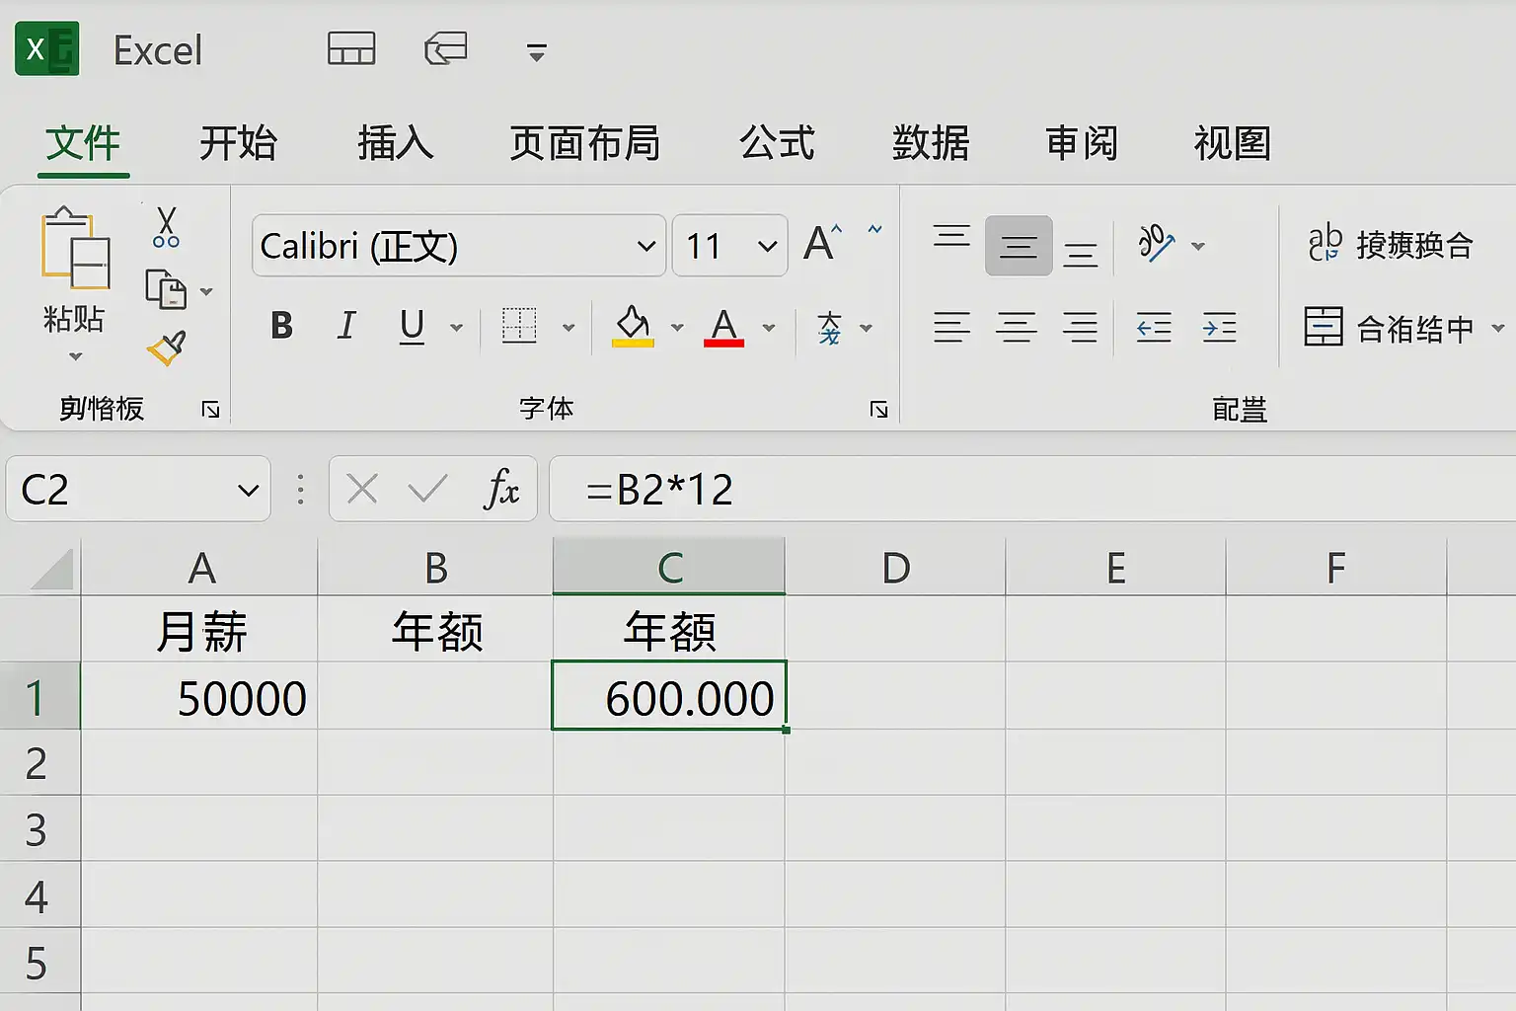Select column D header

(896, 568)
